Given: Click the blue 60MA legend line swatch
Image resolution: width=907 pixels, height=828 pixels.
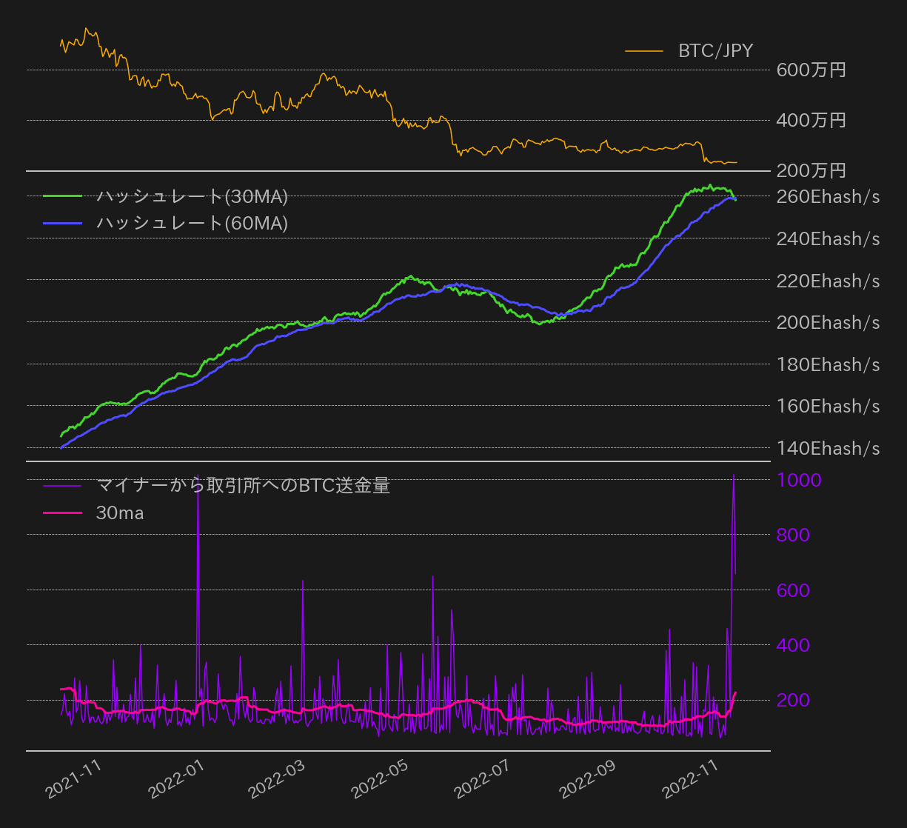Looking at the screenshot, I should (x=62, y=223).
